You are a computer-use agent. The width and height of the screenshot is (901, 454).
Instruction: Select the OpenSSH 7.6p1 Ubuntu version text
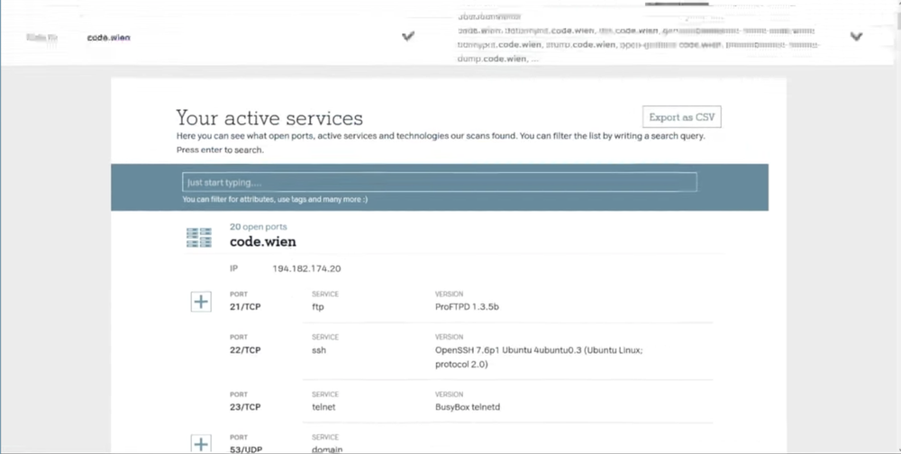pos(539,357)
